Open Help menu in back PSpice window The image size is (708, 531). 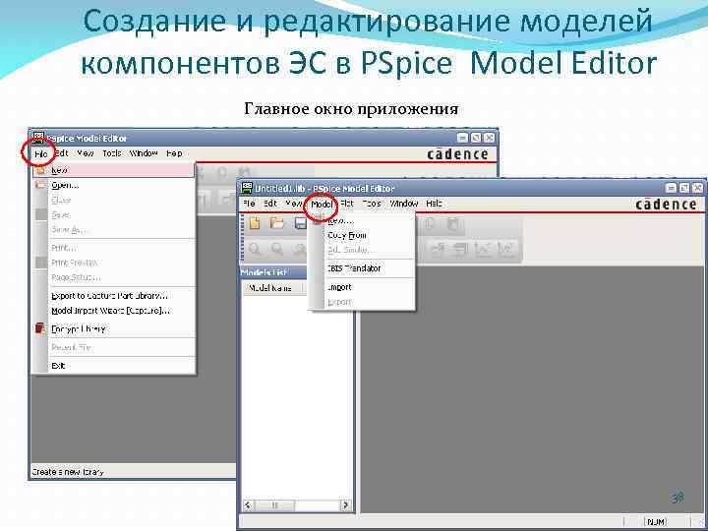(174, 153)
